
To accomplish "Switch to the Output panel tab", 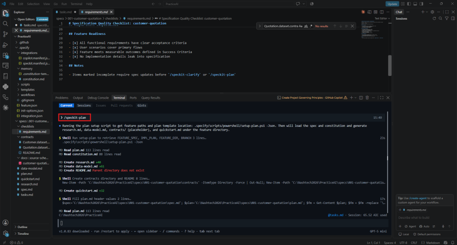I will point(78,98).
